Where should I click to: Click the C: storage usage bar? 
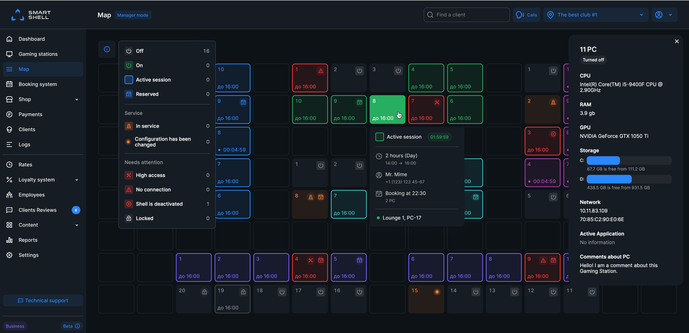coord(629,160)
